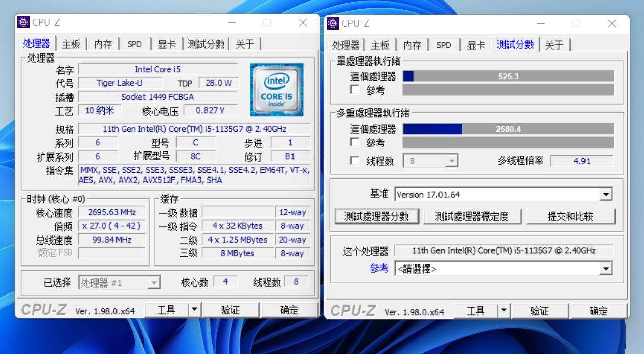Close the right CPU-Z benchmark window
The width and height of the screenshot is (644, 354).
tap(612, 23)
